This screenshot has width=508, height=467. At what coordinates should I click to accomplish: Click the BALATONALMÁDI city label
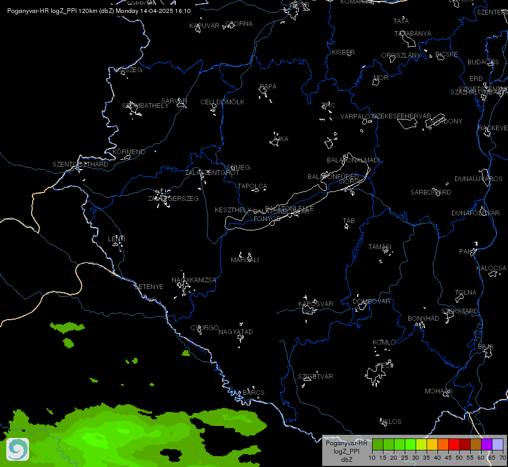(354, 160)
